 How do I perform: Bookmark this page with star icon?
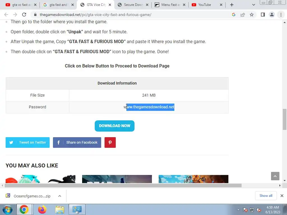(x=252, y=15)
